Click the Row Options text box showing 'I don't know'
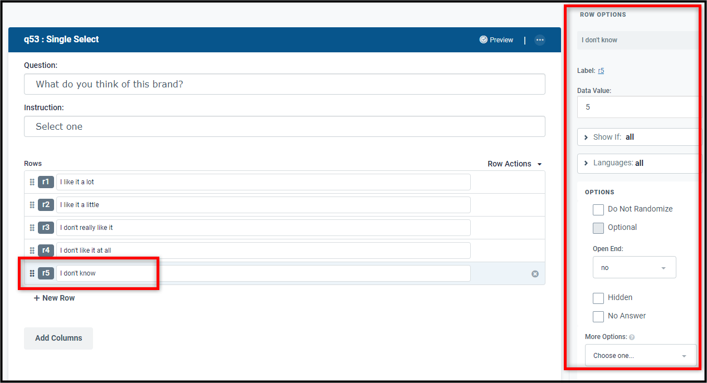Screen dimensions: 707x383 (x=638, y=40)
